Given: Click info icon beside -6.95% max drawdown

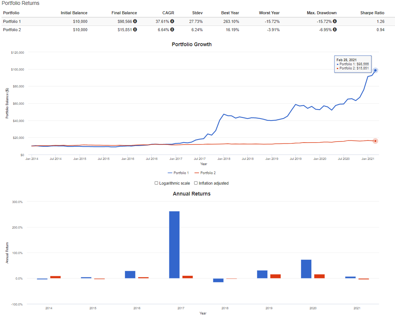Looking at the screenshot, I should 335,30.
